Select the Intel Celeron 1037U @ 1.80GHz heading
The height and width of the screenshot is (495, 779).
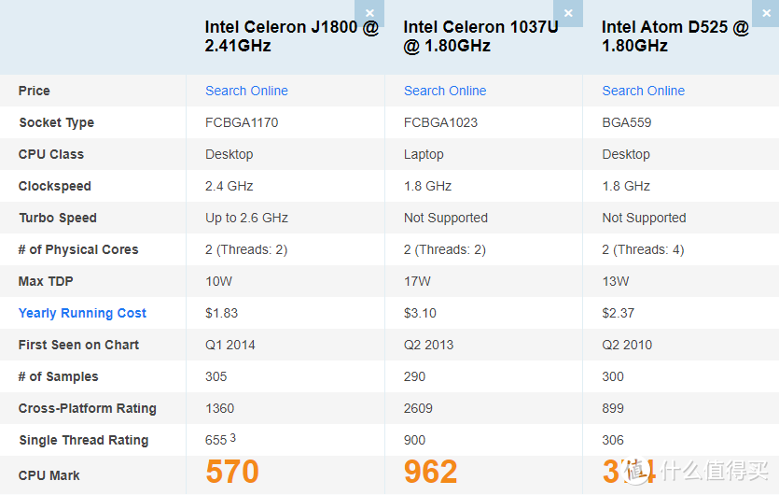tap(480, 36)
